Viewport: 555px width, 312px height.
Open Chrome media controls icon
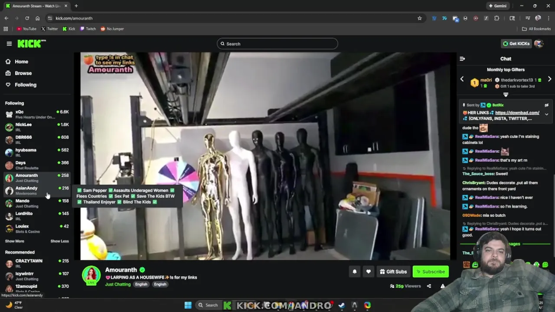(x=528, y=18)
